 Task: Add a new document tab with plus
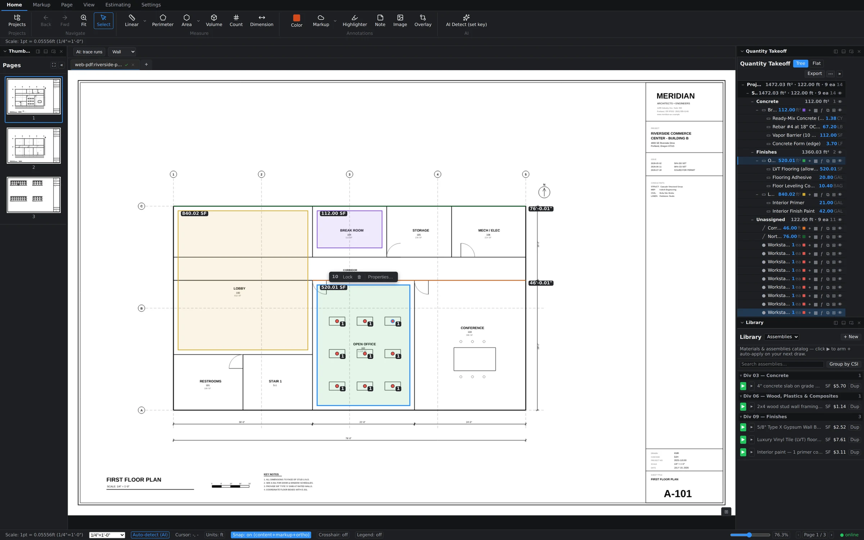point(146,64)
